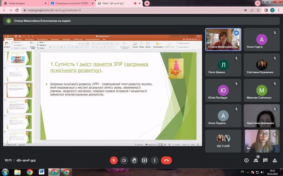The width and height of the screenshot is (283, 176).
Task: Click the camera-in-use indicator in address bar
Action: [245, 10]
